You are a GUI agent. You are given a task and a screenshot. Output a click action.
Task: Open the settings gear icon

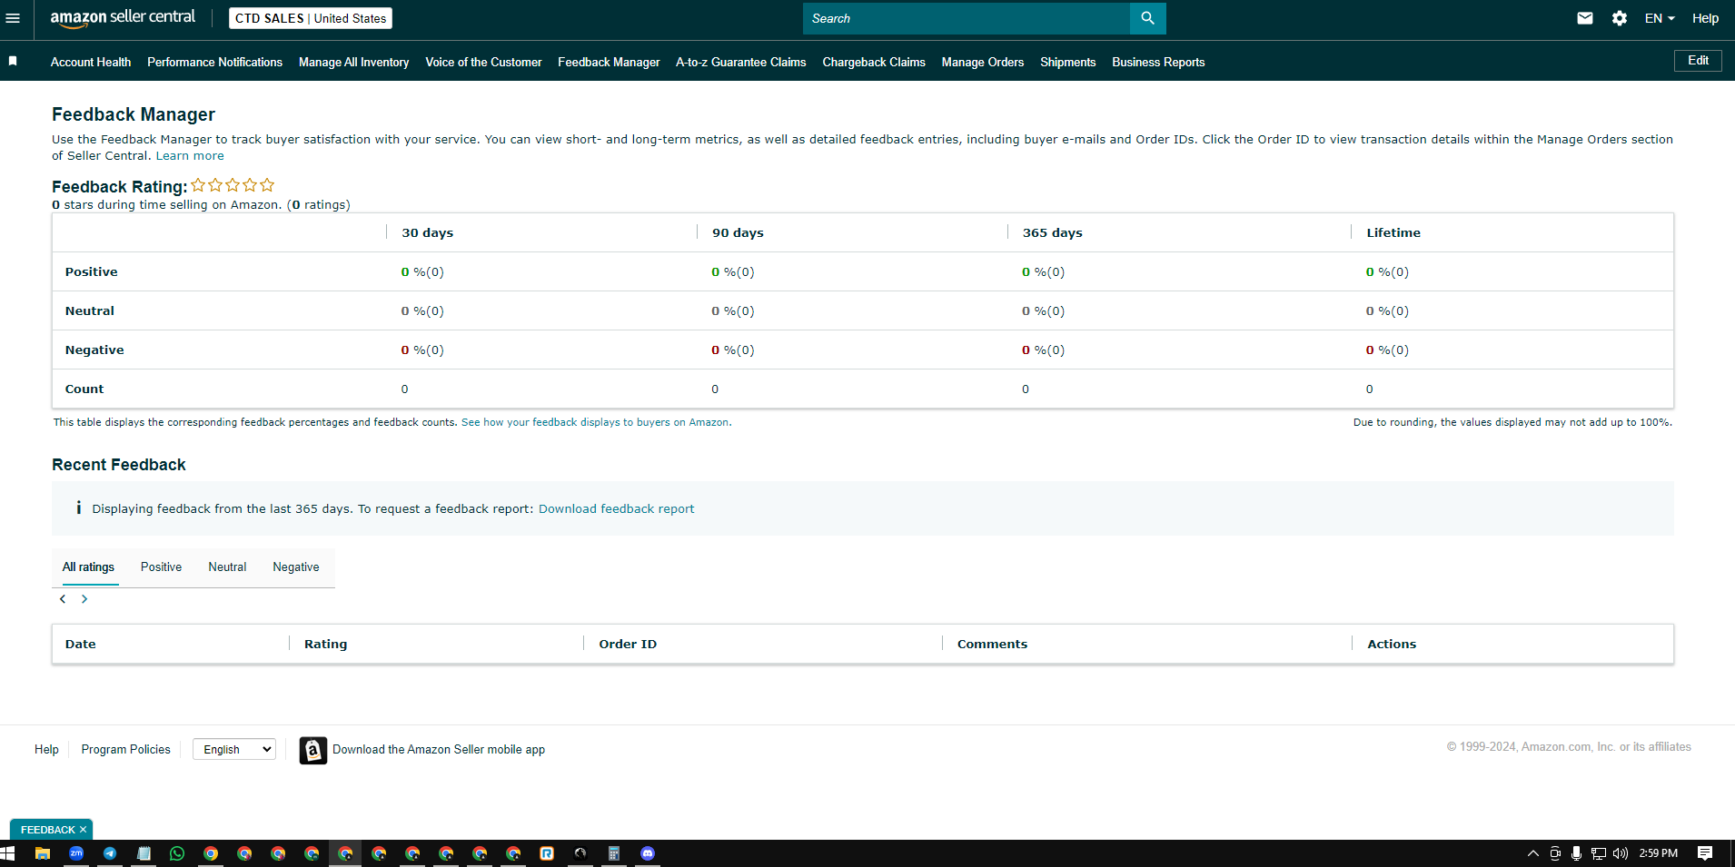pos(1619,18)
